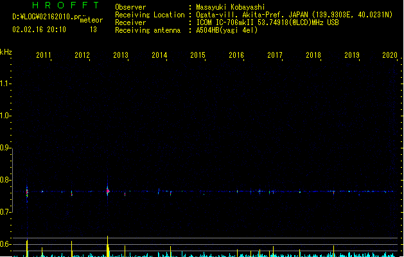Image resolution: width=404 pixels, height=257 pixels.
Task: Click the 2015 time axis marker
Action: [198, 55]
